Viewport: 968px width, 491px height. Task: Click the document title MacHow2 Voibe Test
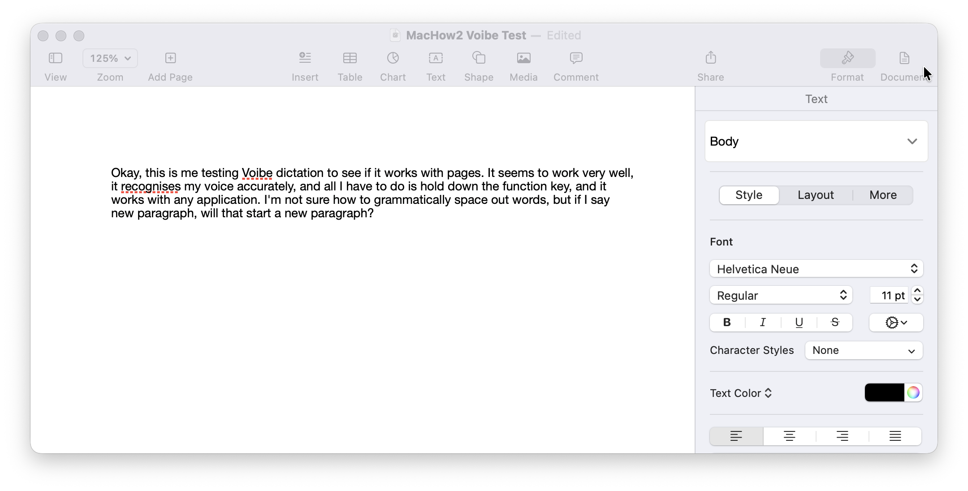[466, 35]
